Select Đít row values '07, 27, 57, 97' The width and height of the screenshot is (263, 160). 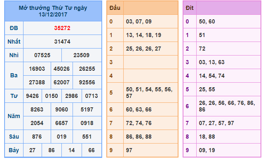pos(216,123)
